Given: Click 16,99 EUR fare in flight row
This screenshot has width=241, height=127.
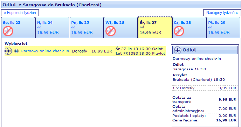Looking at the screenshot, I should 102,51.
